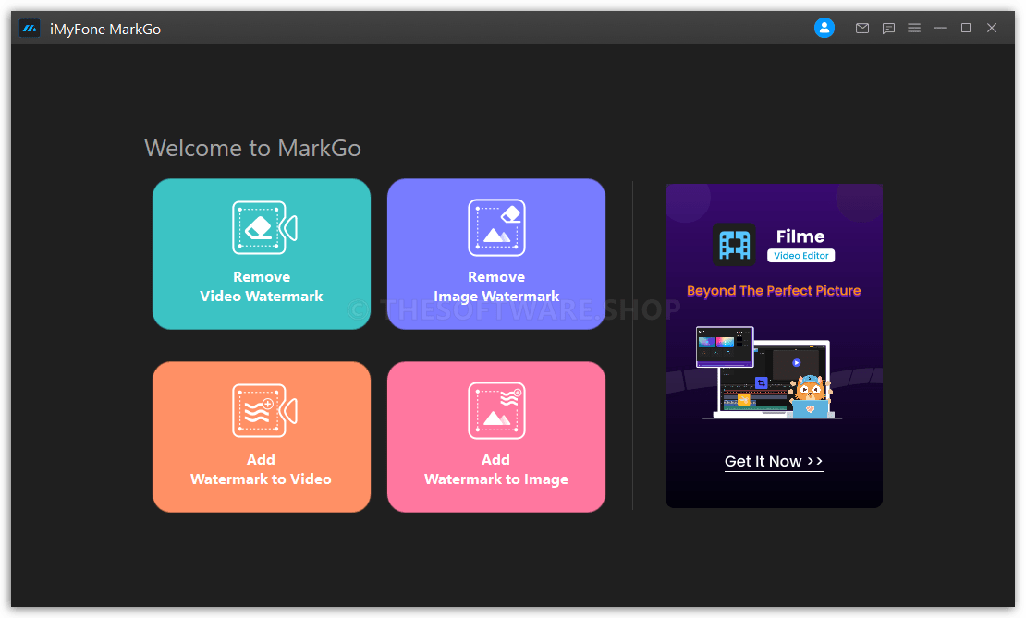
Task: Click the Video Editor badge in the ad
Action: [800, 256]
